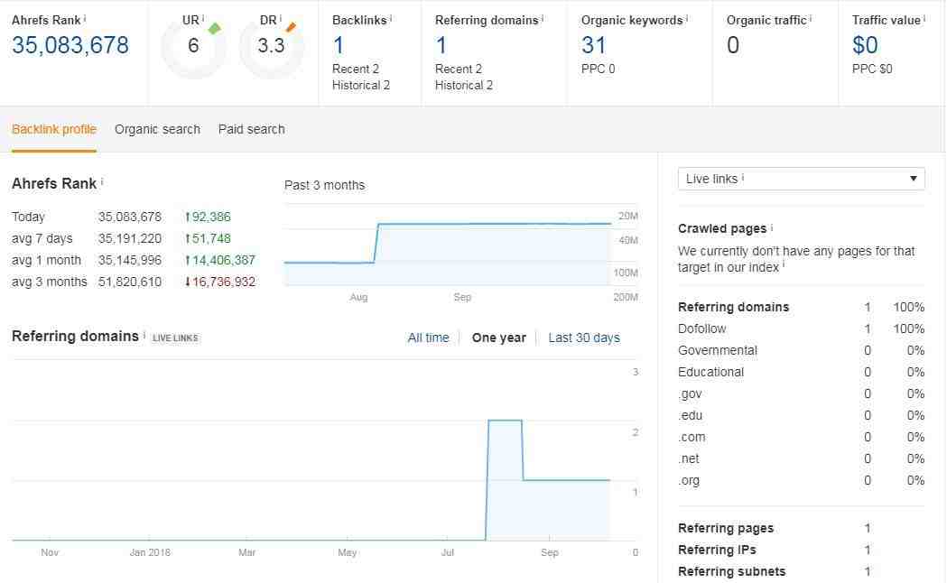Click the Governmental row label
Screen dimensions: 947x583
718,351
